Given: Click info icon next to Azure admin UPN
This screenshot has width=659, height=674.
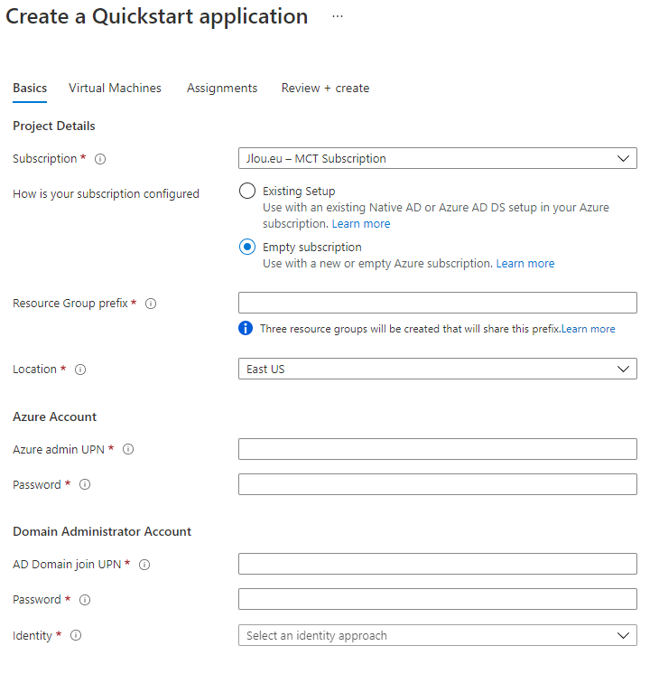Looking at the screenshot, I should [128, 449].
